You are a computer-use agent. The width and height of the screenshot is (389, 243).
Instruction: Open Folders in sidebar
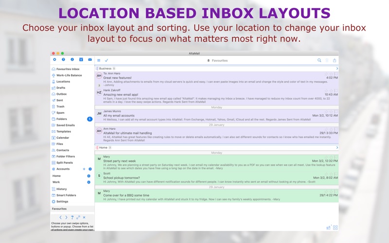[59, 119]
